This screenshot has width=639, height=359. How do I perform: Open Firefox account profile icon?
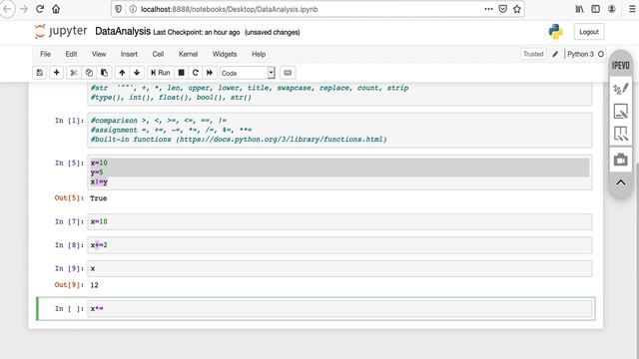(612, 9)
